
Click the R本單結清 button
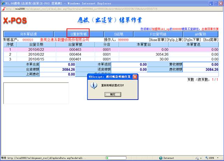pyautogui.click(x=33, y=34)
